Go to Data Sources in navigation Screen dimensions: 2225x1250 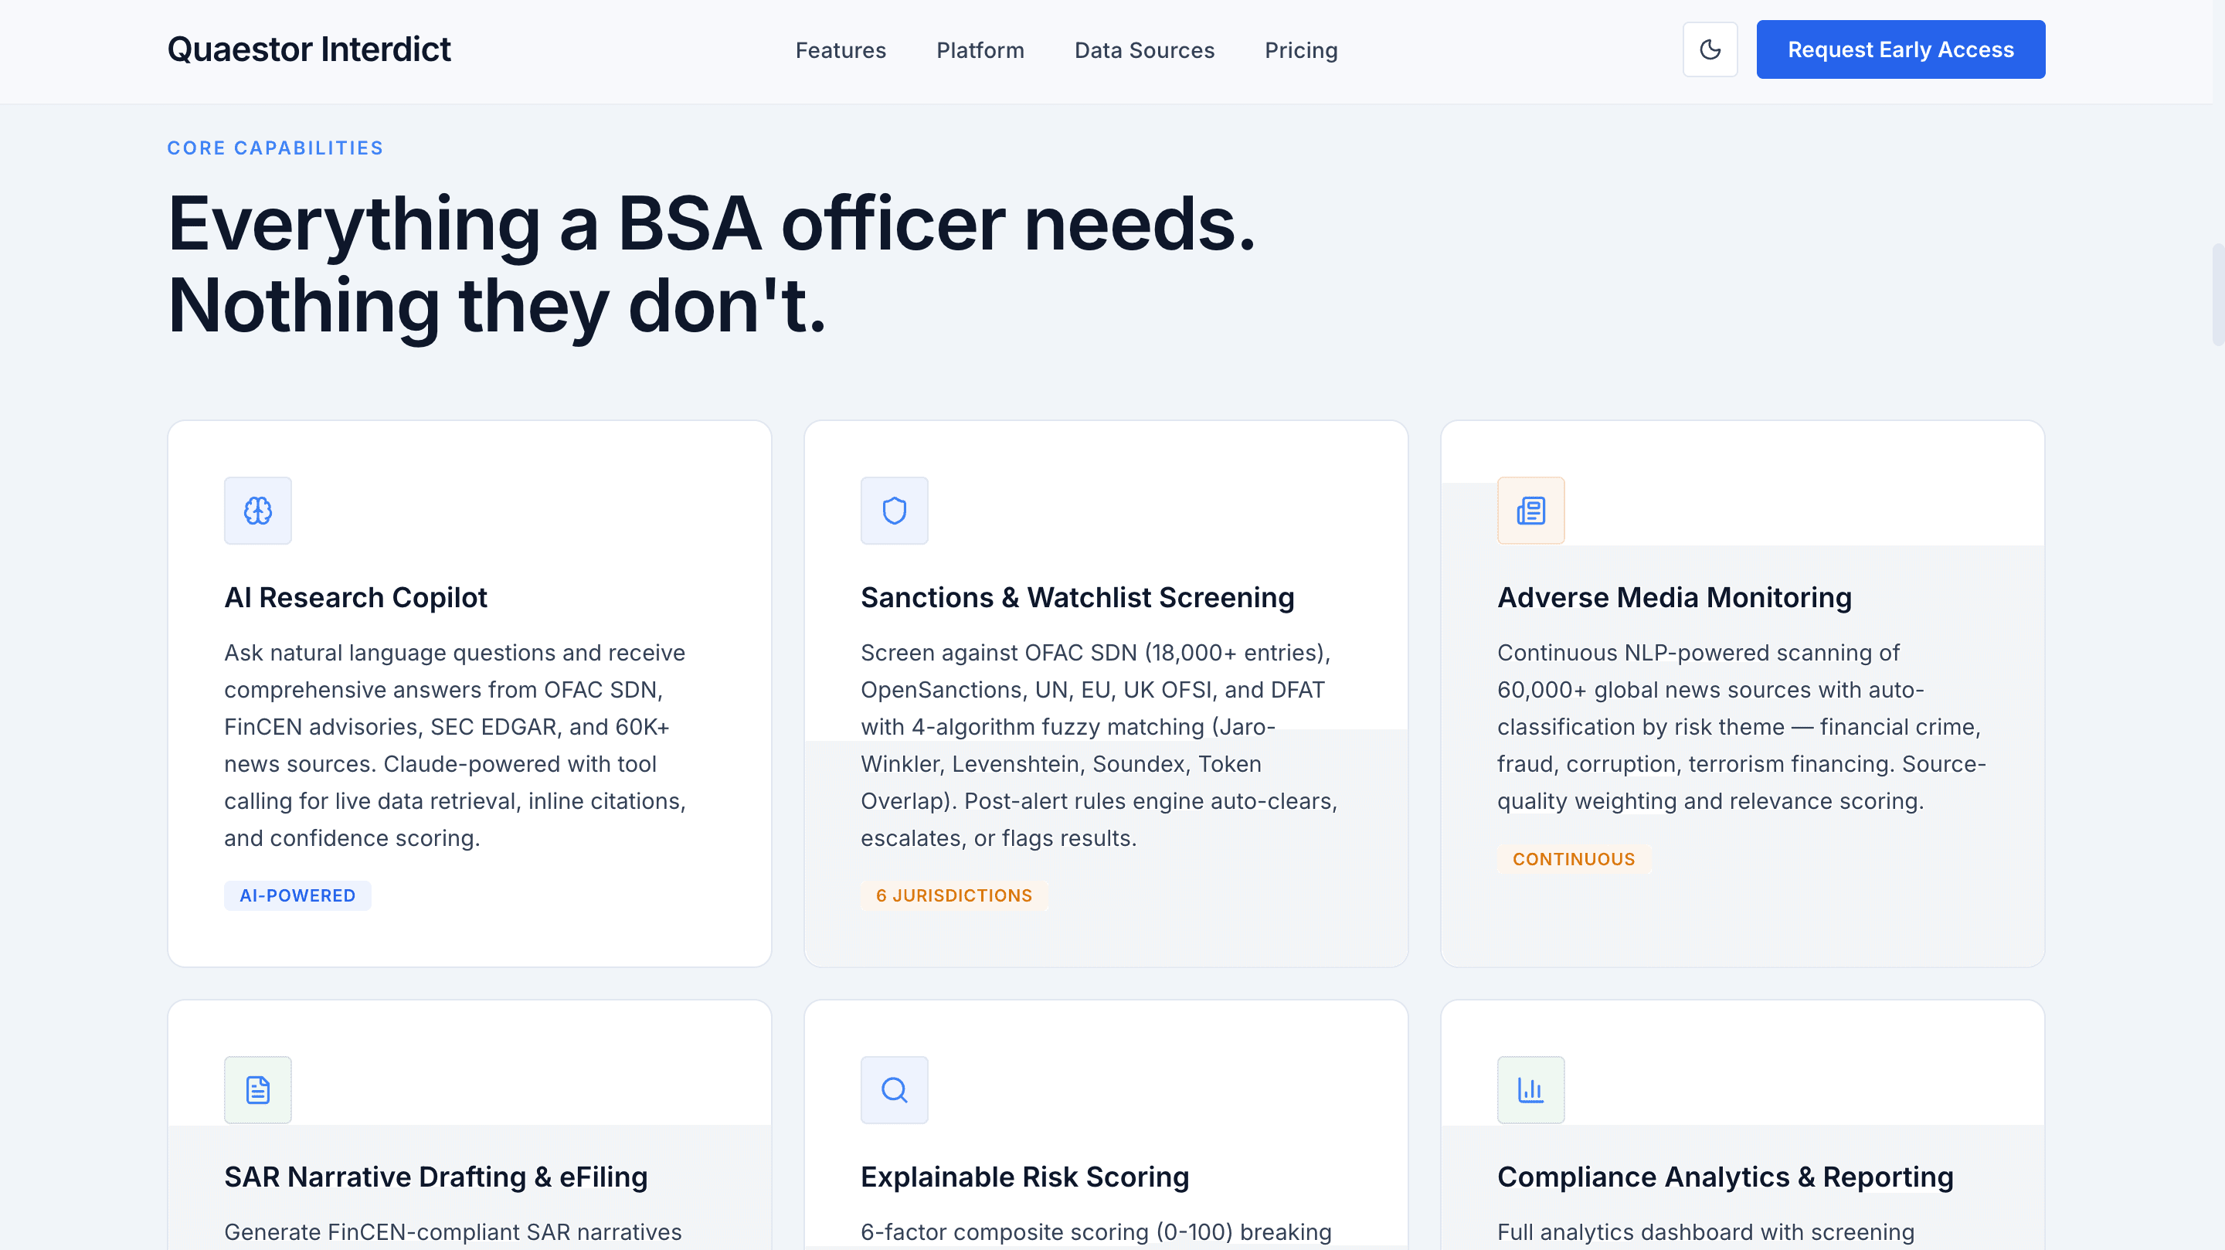point(1143,50)
